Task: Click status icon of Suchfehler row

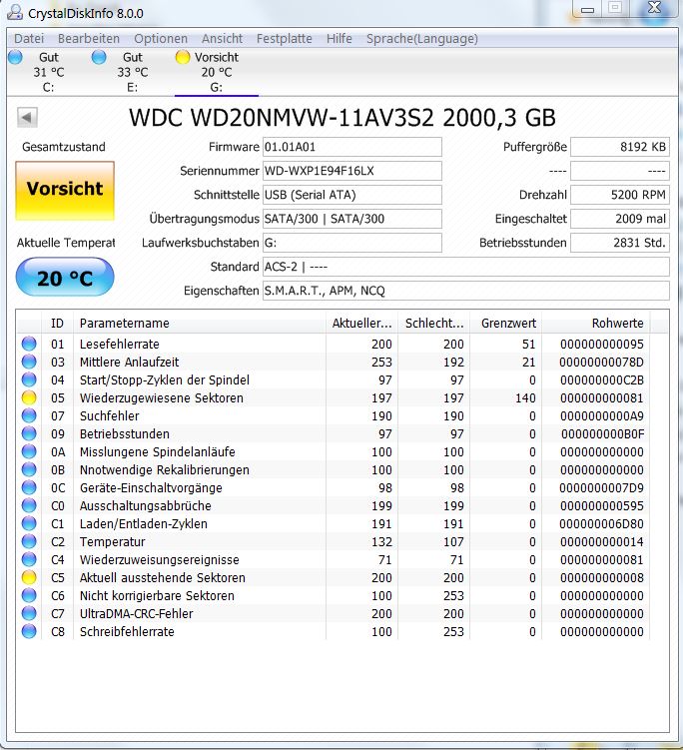Action: (x=29, y=415)
